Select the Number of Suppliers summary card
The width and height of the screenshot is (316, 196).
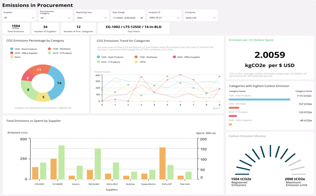point(45,28)
